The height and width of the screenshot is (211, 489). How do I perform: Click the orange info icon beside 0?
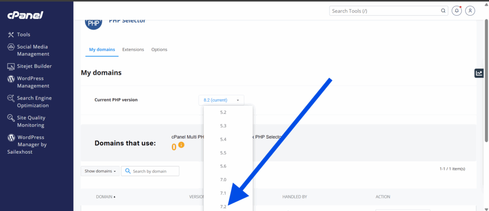181,145
